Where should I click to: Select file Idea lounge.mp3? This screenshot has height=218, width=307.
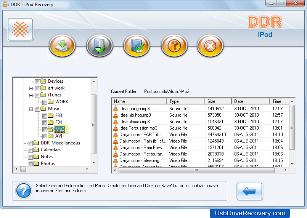pos(135,108)
